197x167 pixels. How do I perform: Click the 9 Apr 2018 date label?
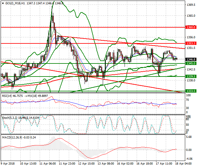pyautogui.click(x=7, y=164)
